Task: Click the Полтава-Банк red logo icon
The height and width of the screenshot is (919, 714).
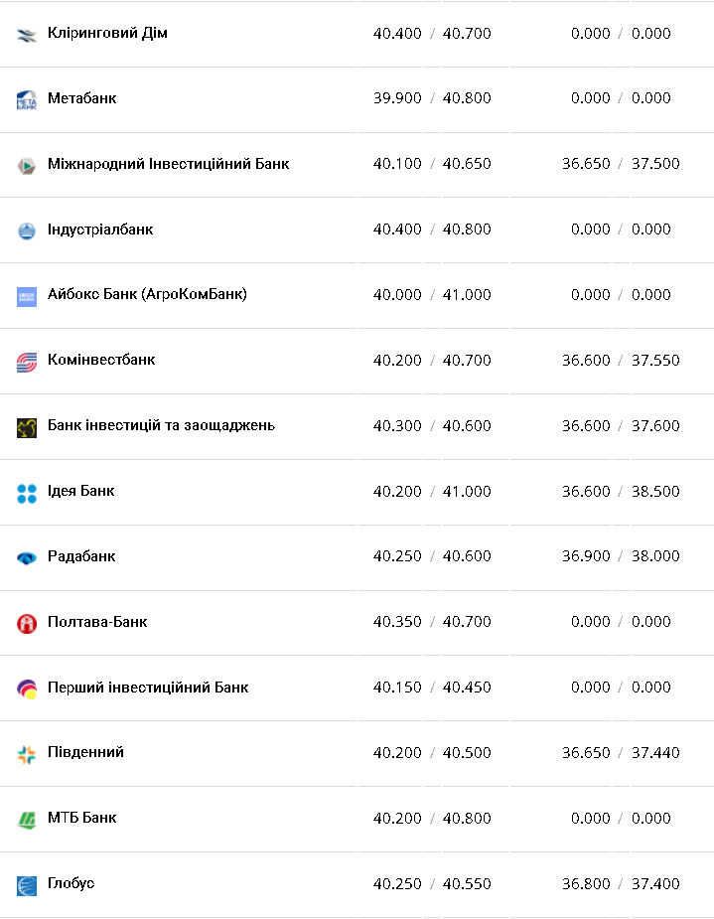Action: click(x=27, y=624)
